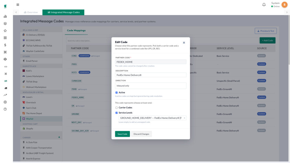Viewport: 290px width, 163px height.
Task: Select AAA Cooper Transportation carrier
Action: pyautogui.click(x=41, y=148)
